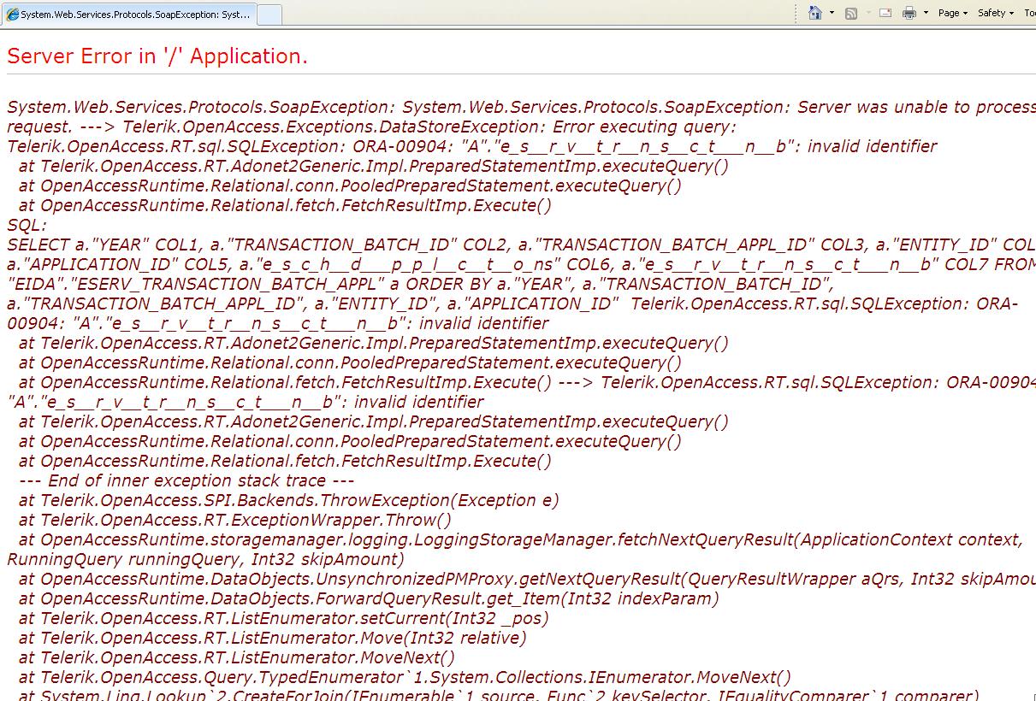Image resolution: width=1036 pixels, height=701 pixels.
Task: Click the Print icon
Action: [x=909, y=13]
